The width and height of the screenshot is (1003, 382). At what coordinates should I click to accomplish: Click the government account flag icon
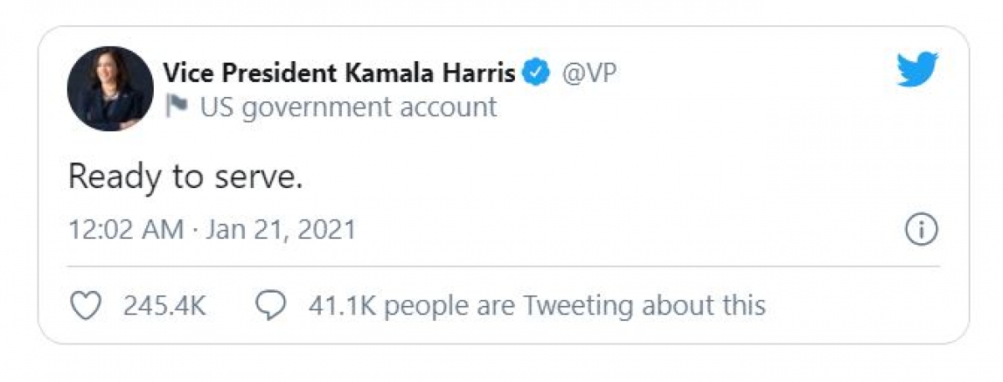(x=176, y=106)
